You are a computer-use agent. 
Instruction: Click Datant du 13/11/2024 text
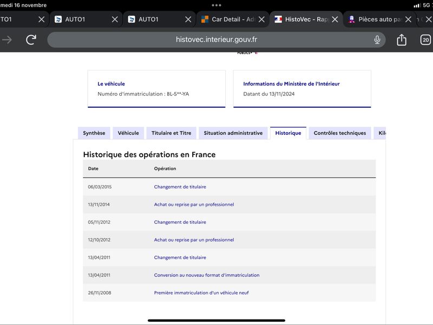[x=268, y=94]
